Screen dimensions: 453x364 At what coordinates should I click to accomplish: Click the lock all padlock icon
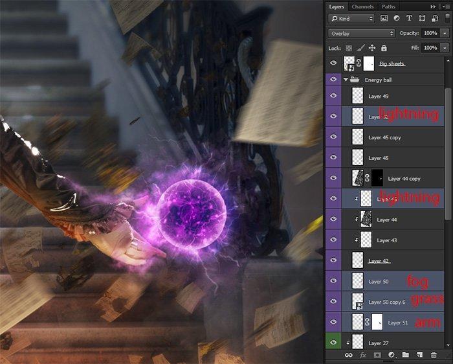pos(384,48)
